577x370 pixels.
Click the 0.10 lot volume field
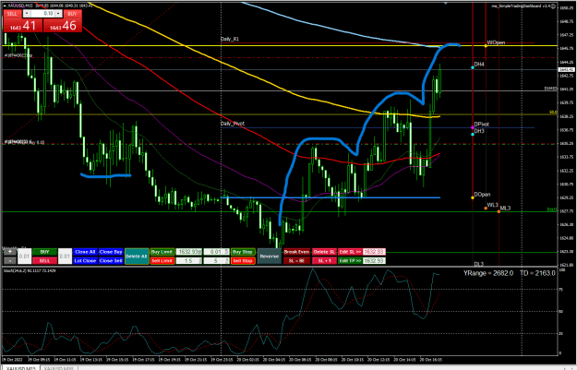42,14
